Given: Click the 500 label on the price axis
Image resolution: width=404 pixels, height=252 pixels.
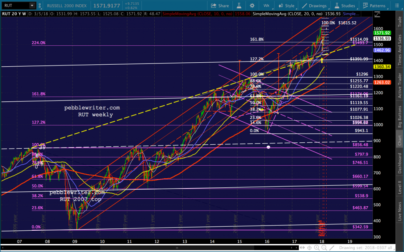Looking at the screenshot, I should [377, 205].
